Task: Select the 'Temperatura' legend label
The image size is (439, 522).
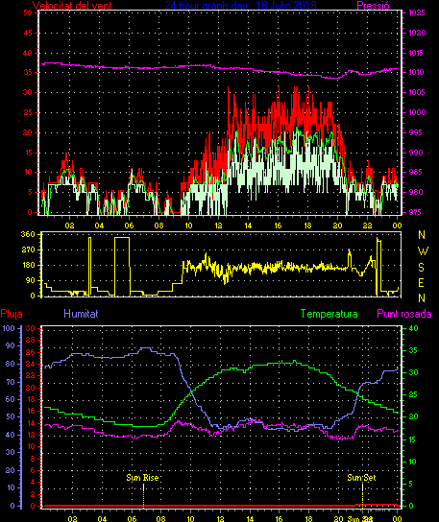Action: click(329, 314)
